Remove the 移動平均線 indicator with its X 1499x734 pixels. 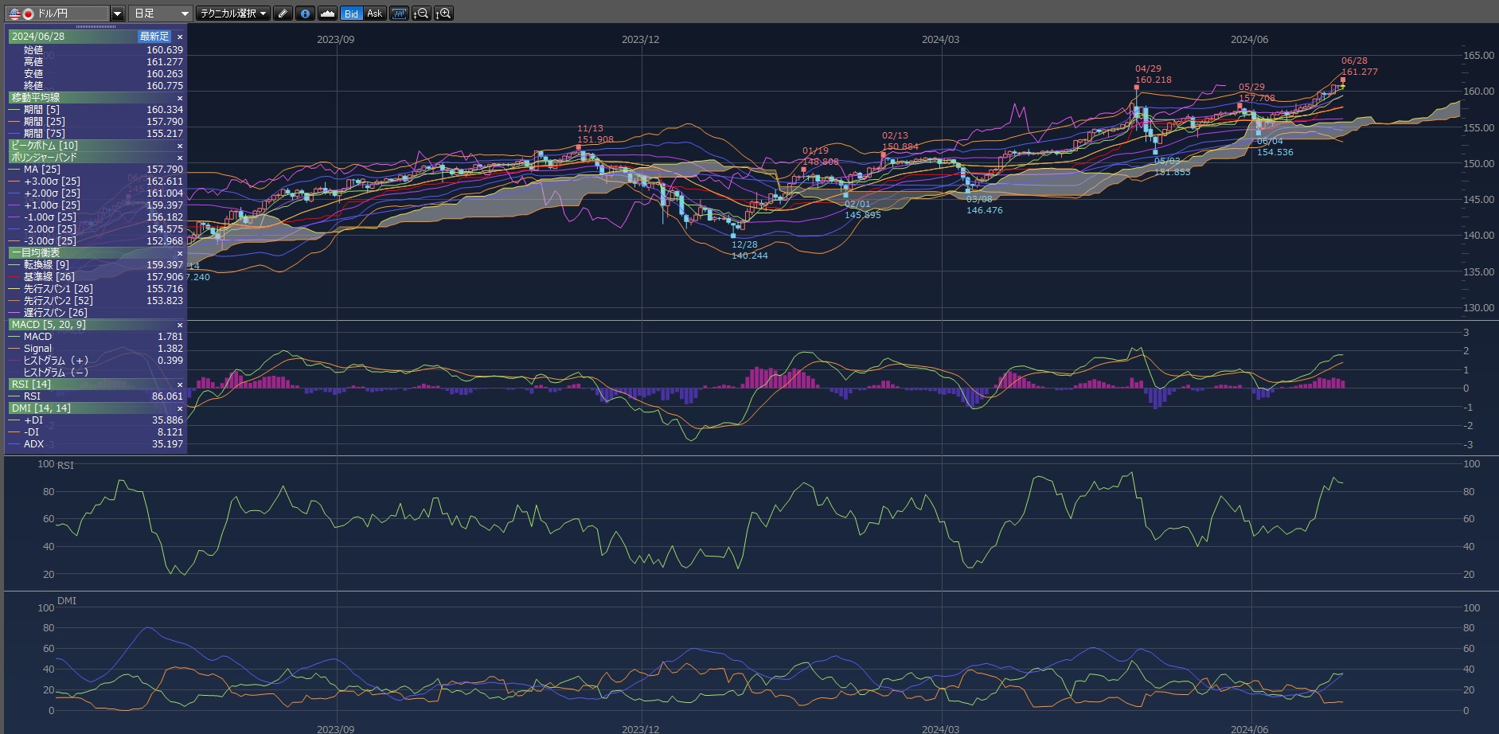coord(180,98)
